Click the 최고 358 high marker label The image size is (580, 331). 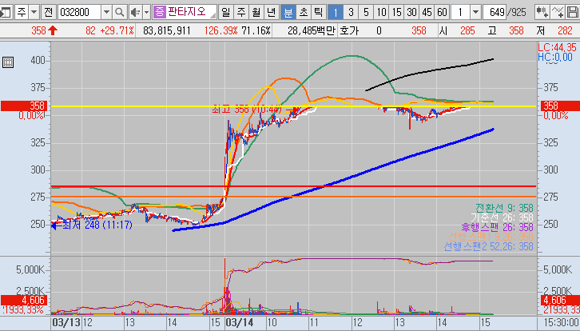tap(247, 110)
